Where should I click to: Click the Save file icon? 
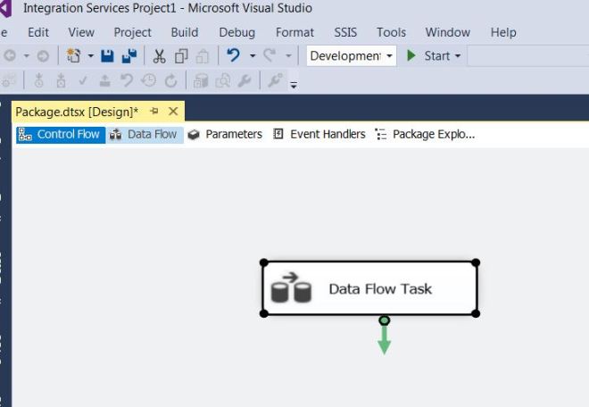[x=107, y=56]
